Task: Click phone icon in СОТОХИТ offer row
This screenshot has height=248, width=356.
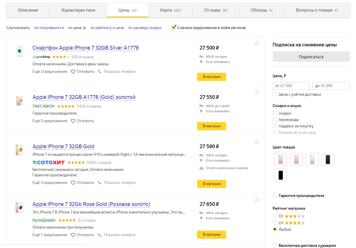Action: (100, 182)
